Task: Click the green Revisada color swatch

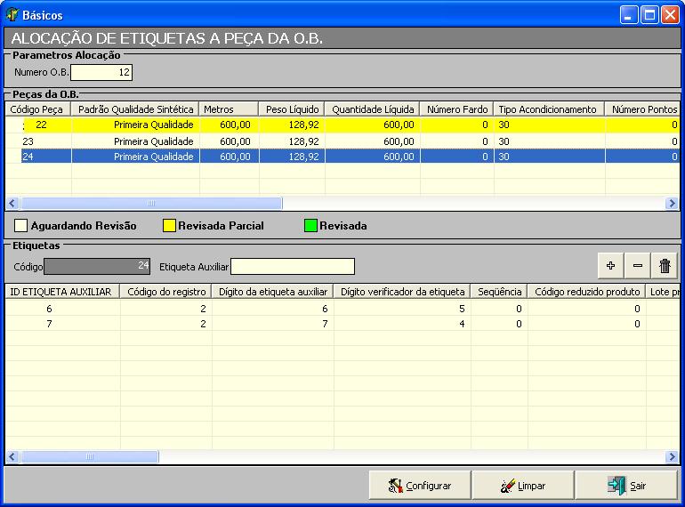Action: tap(310, 226)
